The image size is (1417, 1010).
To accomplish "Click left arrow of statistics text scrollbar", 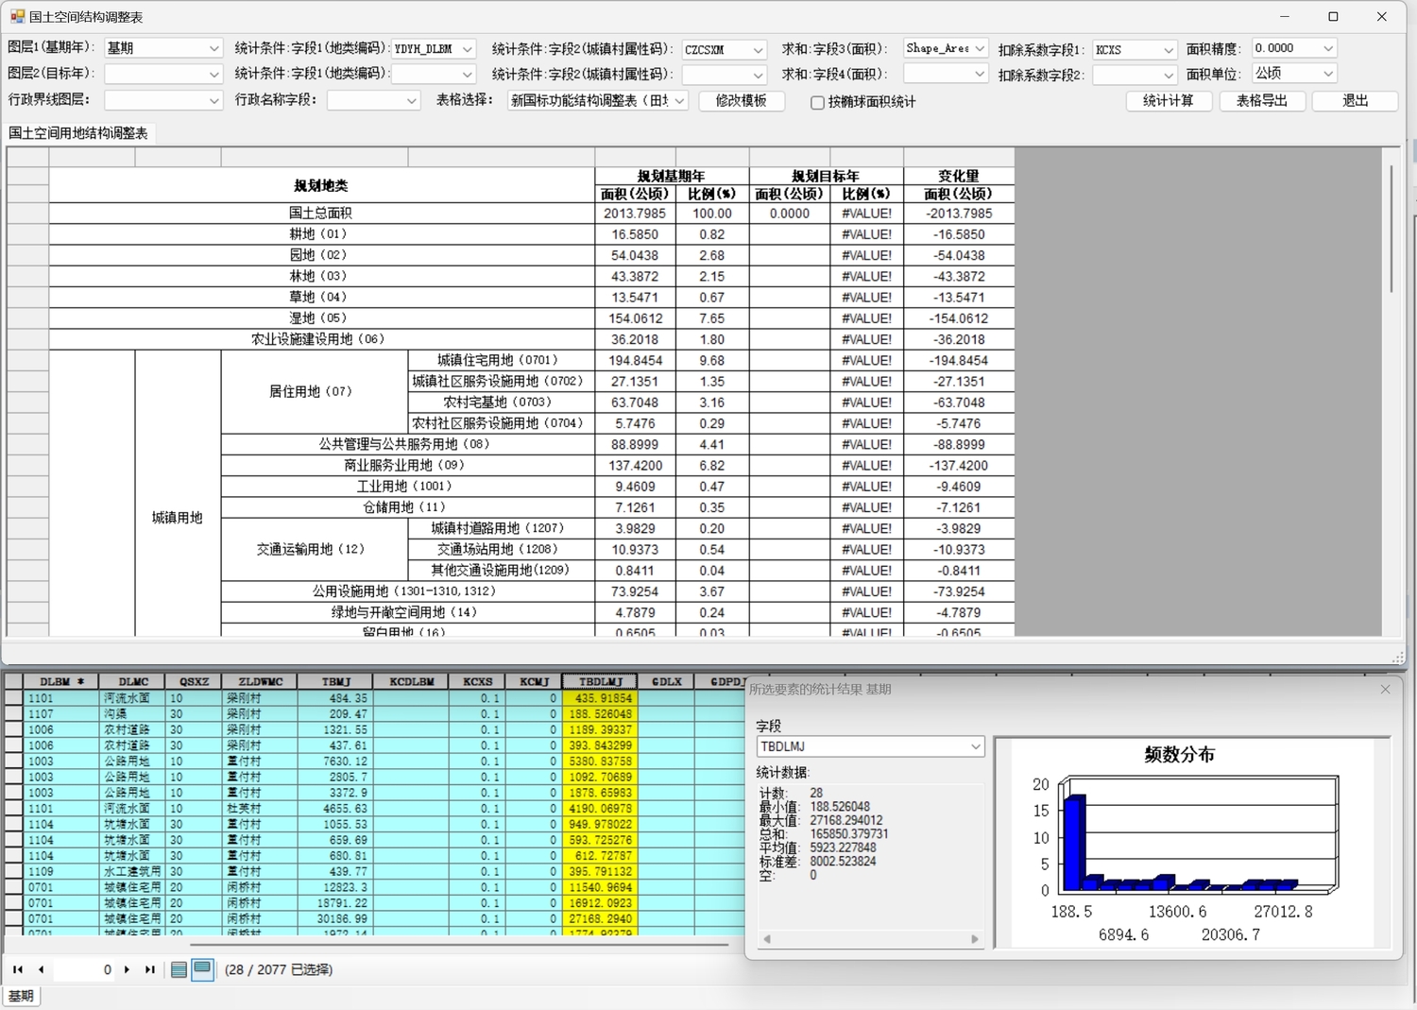I will click(x=767, y=939).
